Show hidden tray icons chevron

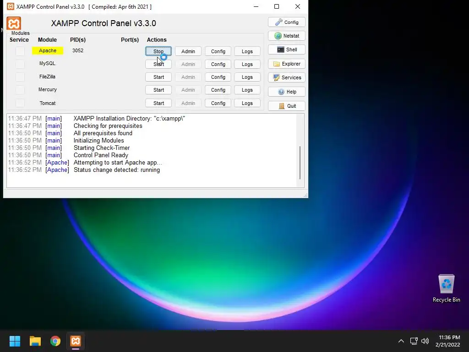401,341
